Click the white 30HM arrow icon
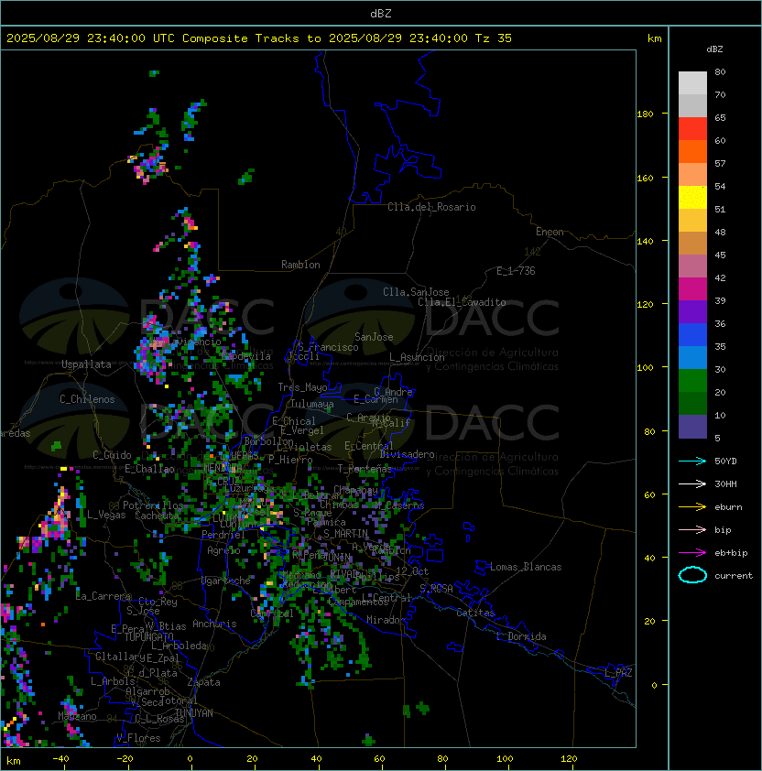This screenshot has width=762, height=771. coord(692,483)
